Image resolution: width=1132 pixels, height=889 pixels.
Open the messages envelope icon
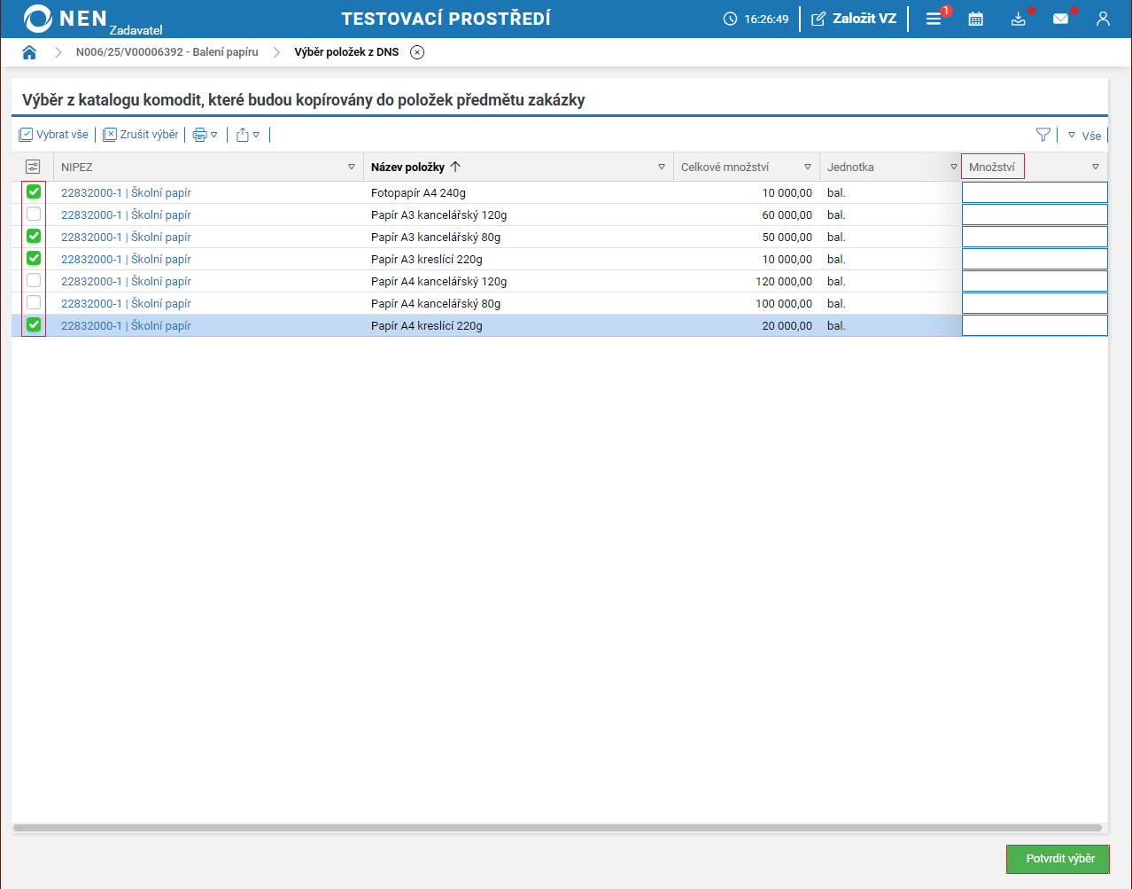[1060, 19]
